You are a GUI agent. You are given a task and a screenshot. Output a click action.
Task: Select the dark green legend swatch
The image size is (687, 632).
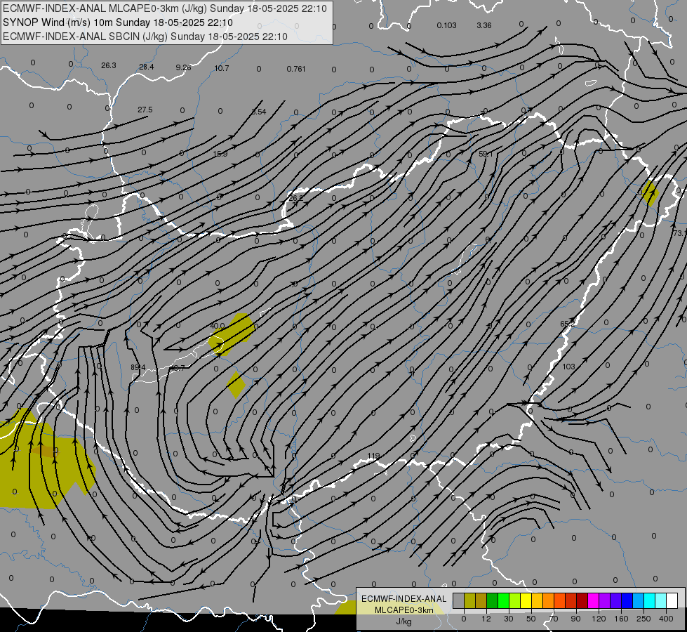click(x=492, y=601)
